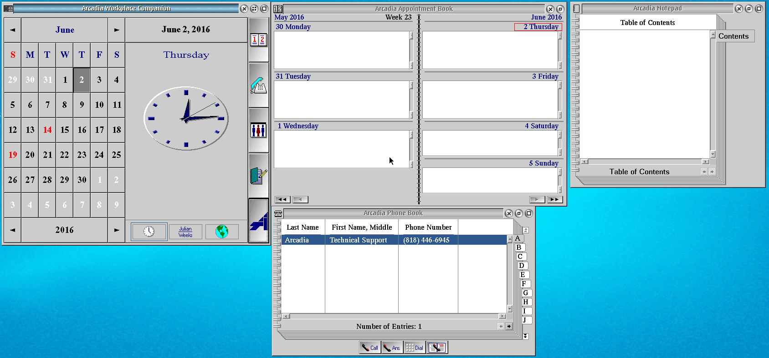Jump back fast with double-left arrow
This screenshot has height=358, width=769.
click(x=282, y=199)
